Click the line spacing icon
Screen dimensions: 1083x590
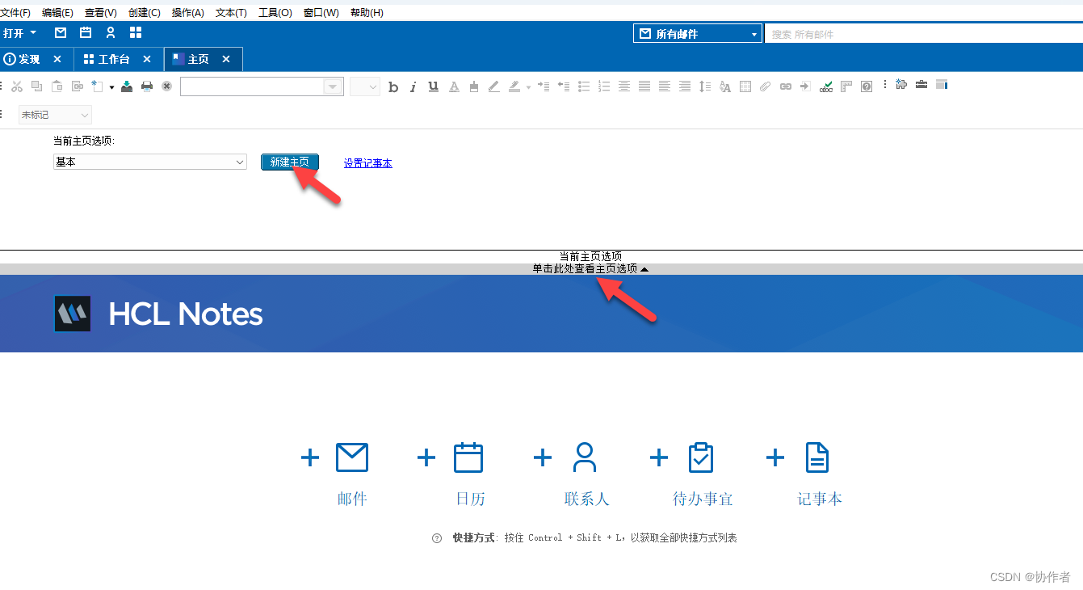coord(705,86)
